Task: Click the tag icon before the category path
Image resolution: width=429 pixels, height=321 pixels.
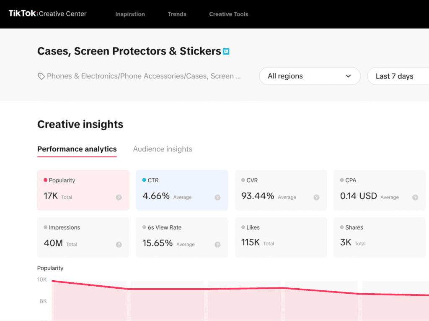Action: [41, 76]
